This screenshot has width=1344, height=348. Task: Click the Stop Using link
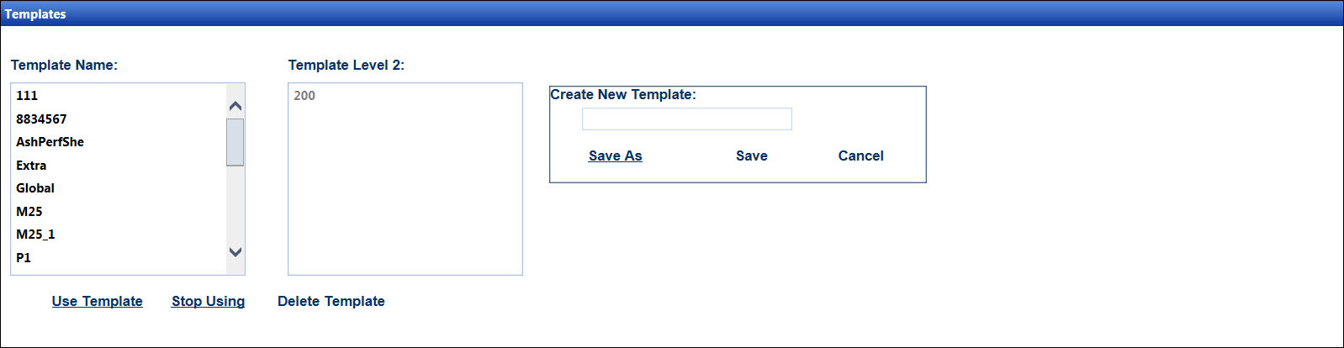click(x=208, y=301)
